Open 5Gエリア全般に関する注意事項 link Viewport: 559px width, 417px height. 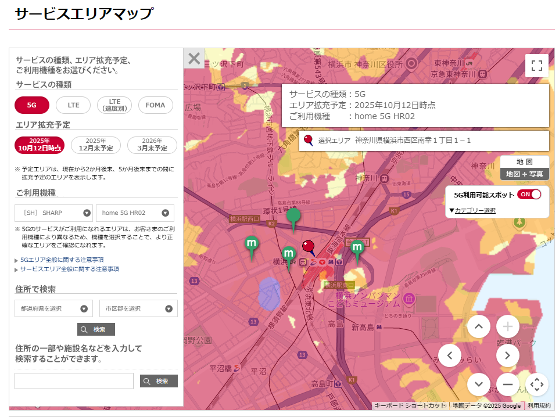62,260
